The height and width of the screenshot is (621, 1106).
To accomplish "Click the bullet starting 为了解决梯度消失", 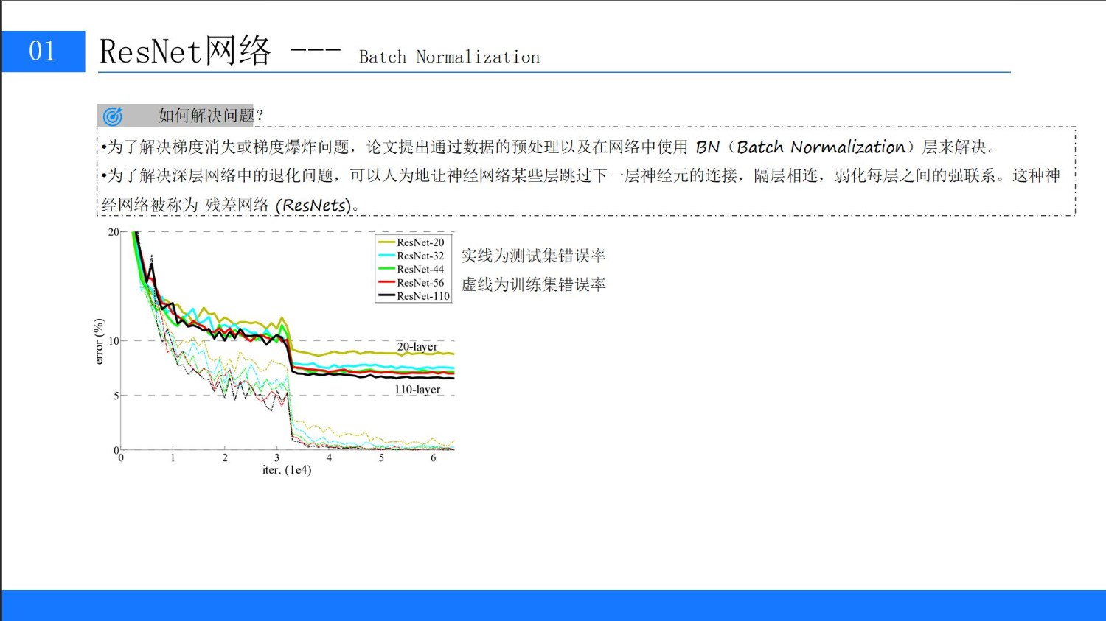I will pos(549,147).
